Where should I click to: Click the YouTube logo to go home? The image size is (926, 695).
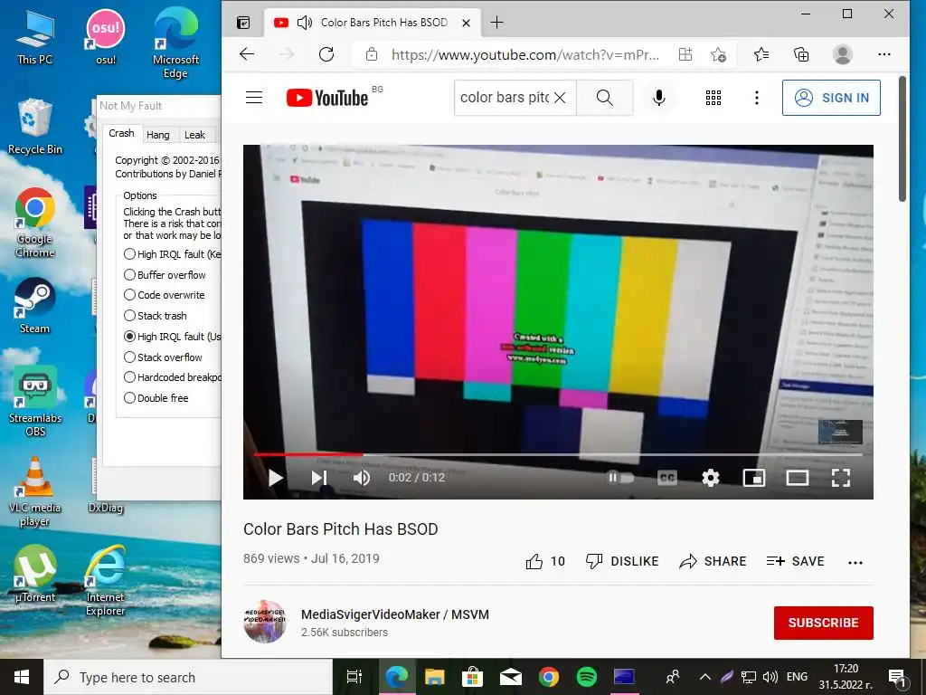coord(327,98)
